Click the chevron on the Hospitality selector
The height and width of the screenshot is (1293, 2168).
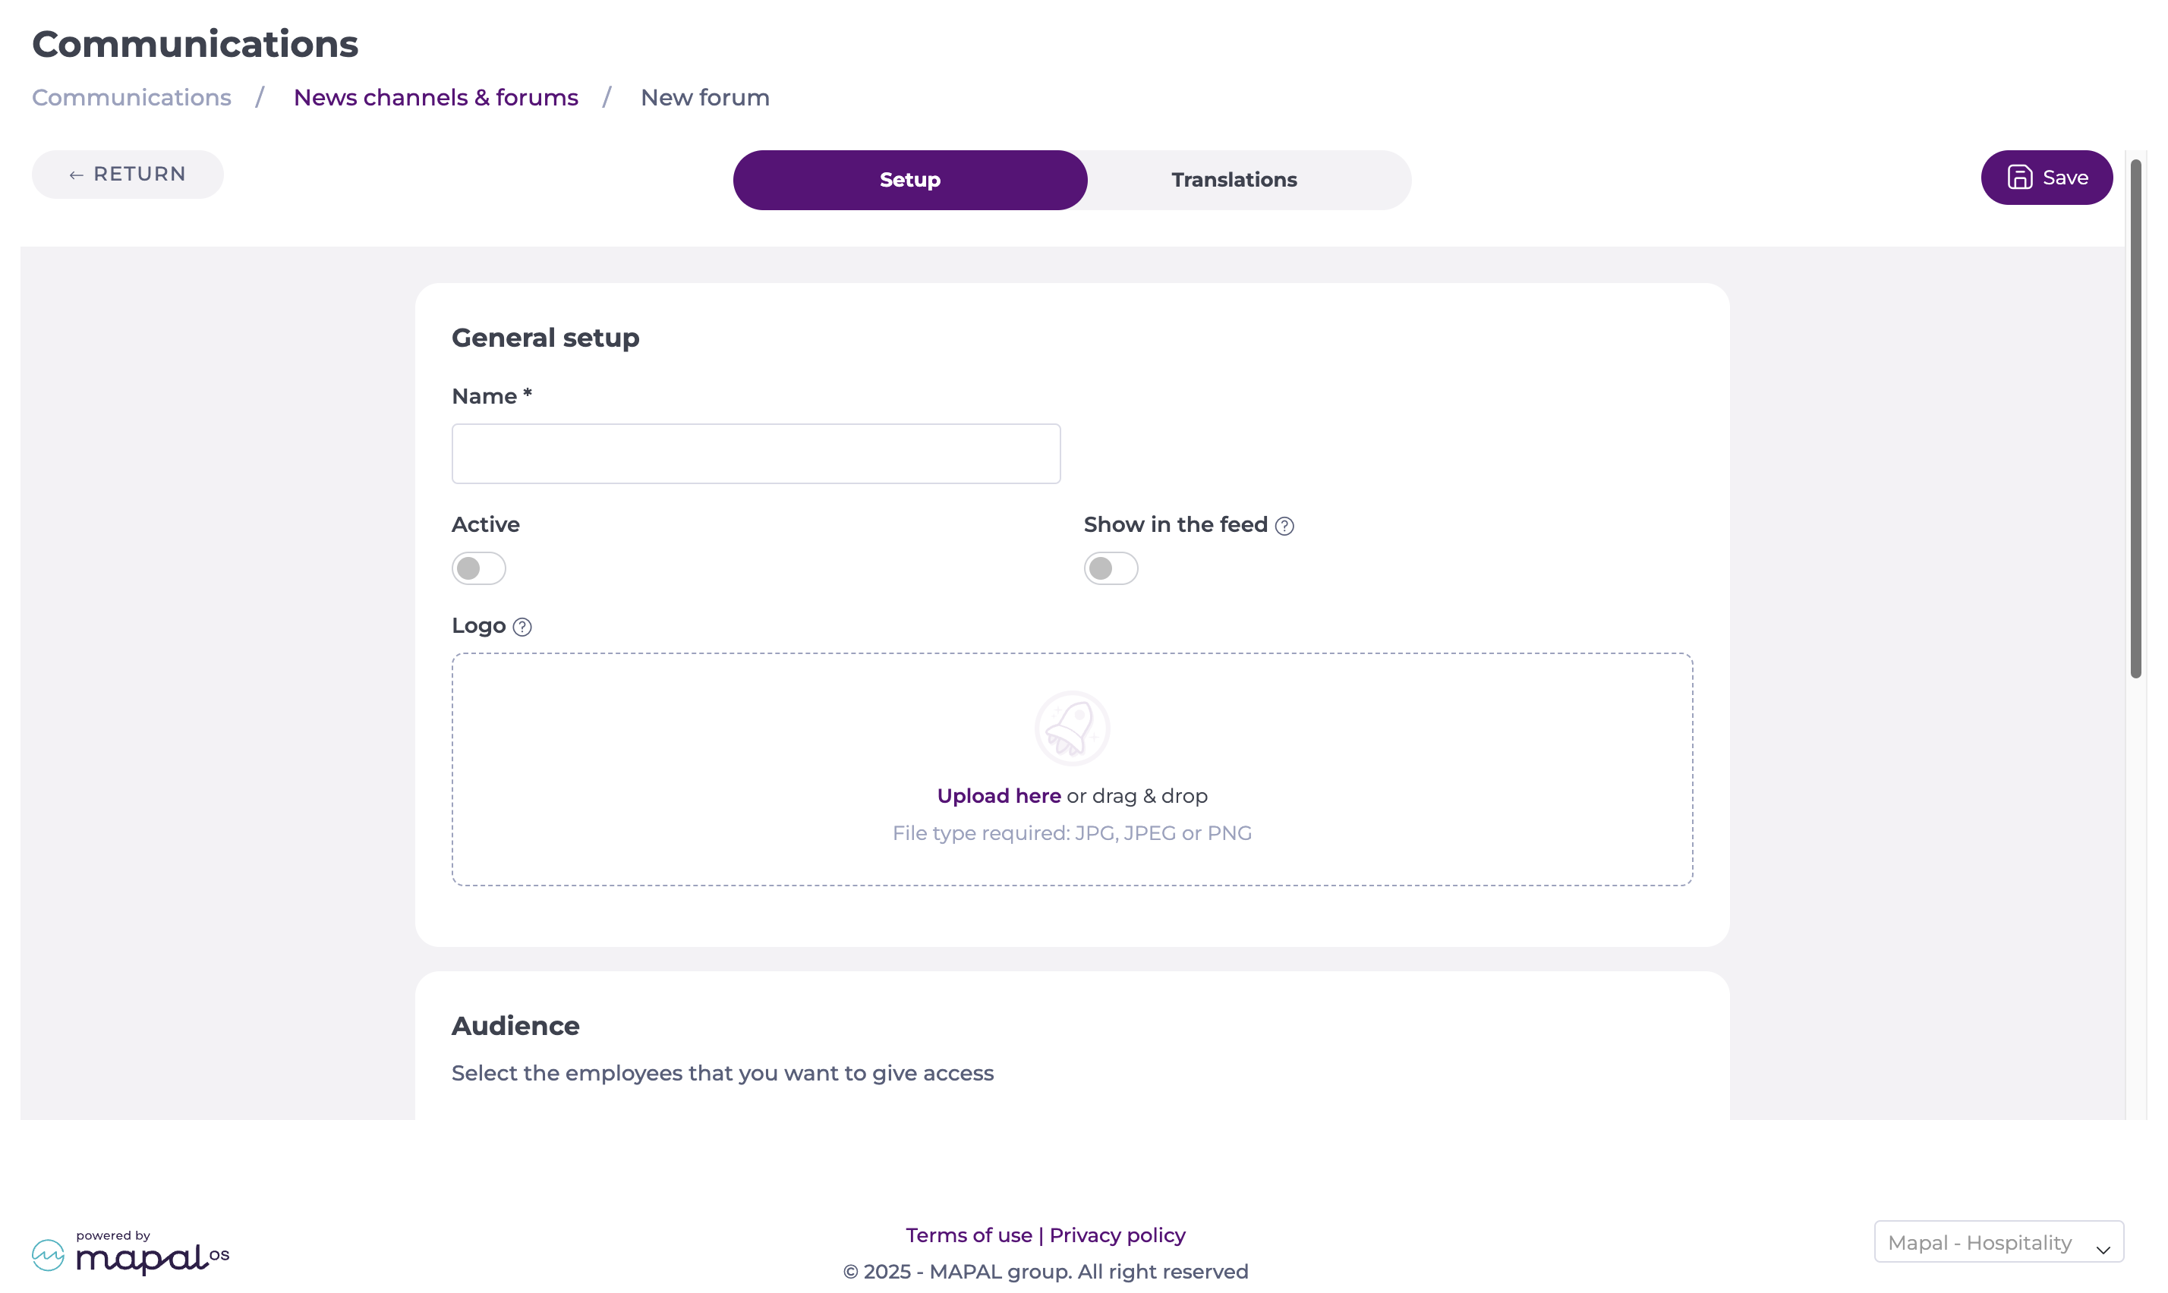2103,1250
